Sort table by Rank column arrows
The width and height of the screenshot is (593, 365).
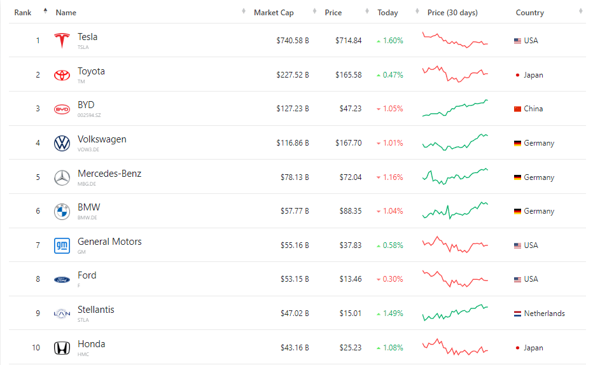coord(45,11)
